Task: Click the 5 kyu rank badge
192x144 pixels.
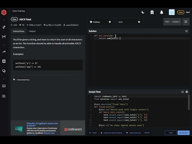Action: pyautogui.click(x=181, y=12)
